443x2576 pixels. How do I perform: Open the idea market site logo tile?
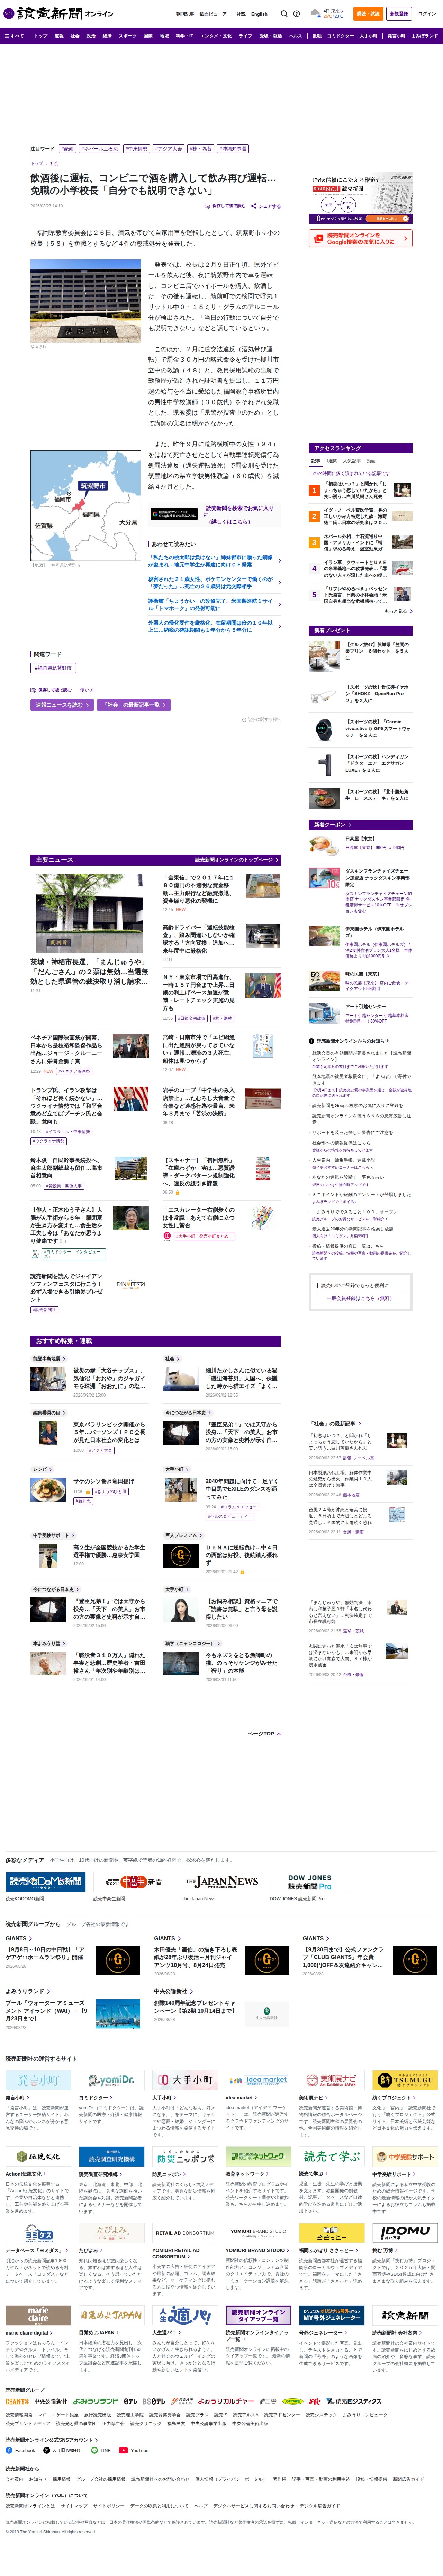coord(258,2080)
